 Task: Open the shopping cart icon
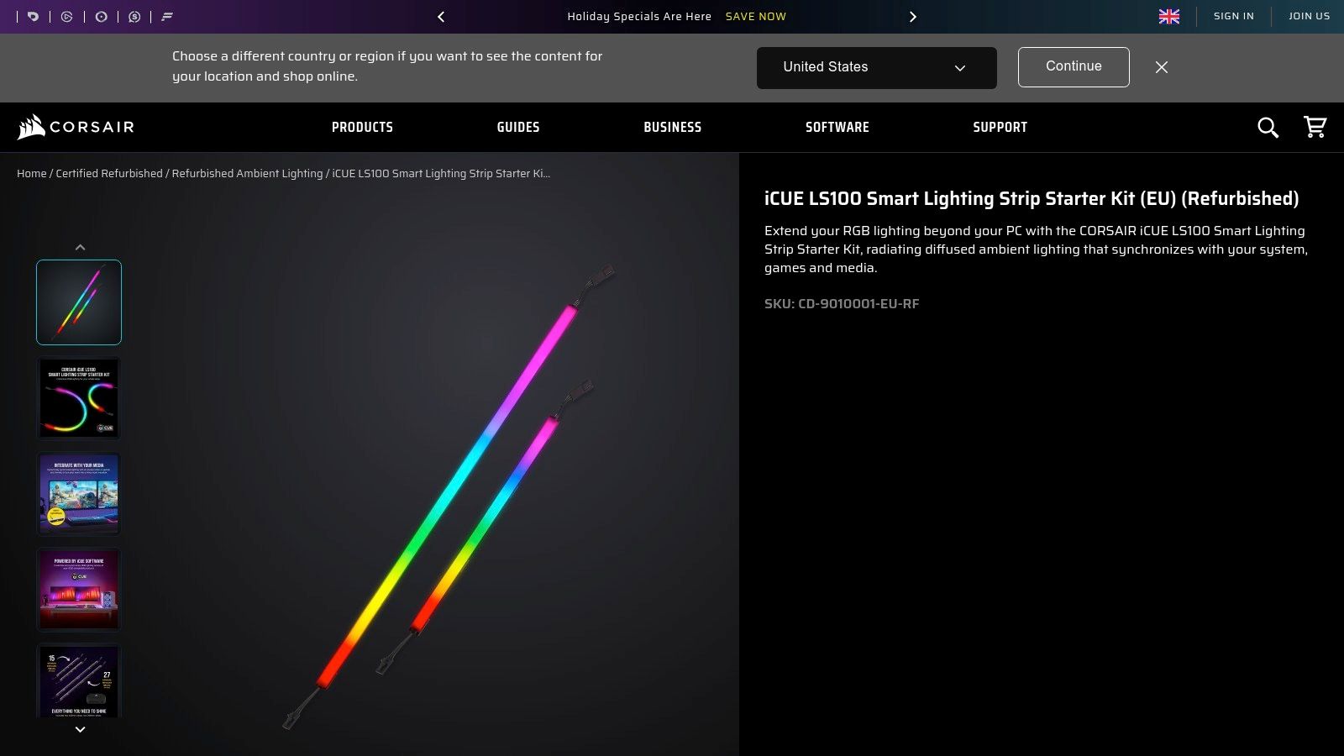click(1315, 127)
